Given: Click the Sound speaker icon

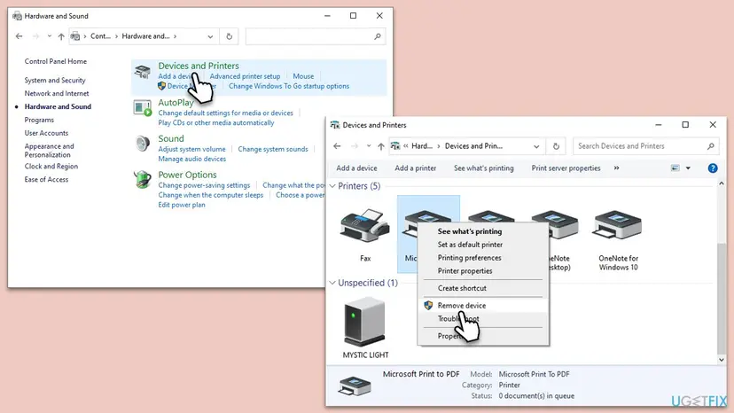Looking at the screenshot, I should pos(143,144).
